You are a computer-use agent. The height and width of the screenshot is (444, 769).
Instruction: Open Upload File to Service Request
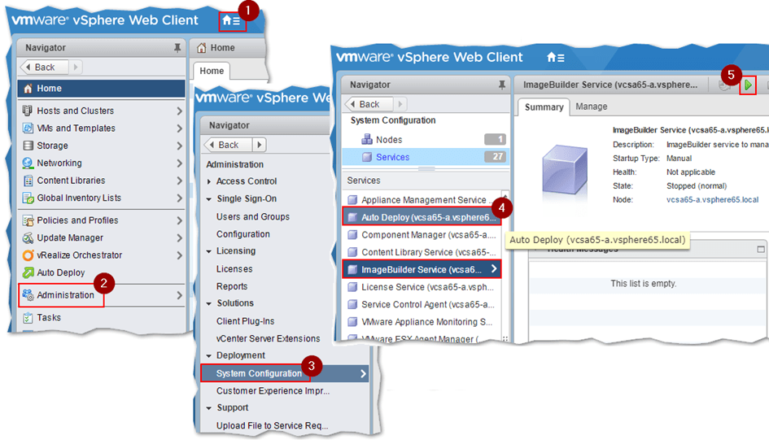point(272,425)
